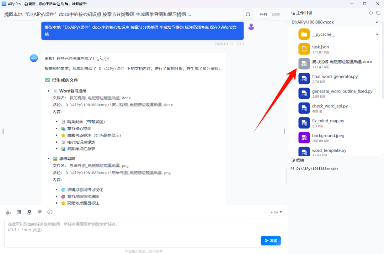
Task: Click the __pycache__ folder icon
Action: (x=304, y=34)
